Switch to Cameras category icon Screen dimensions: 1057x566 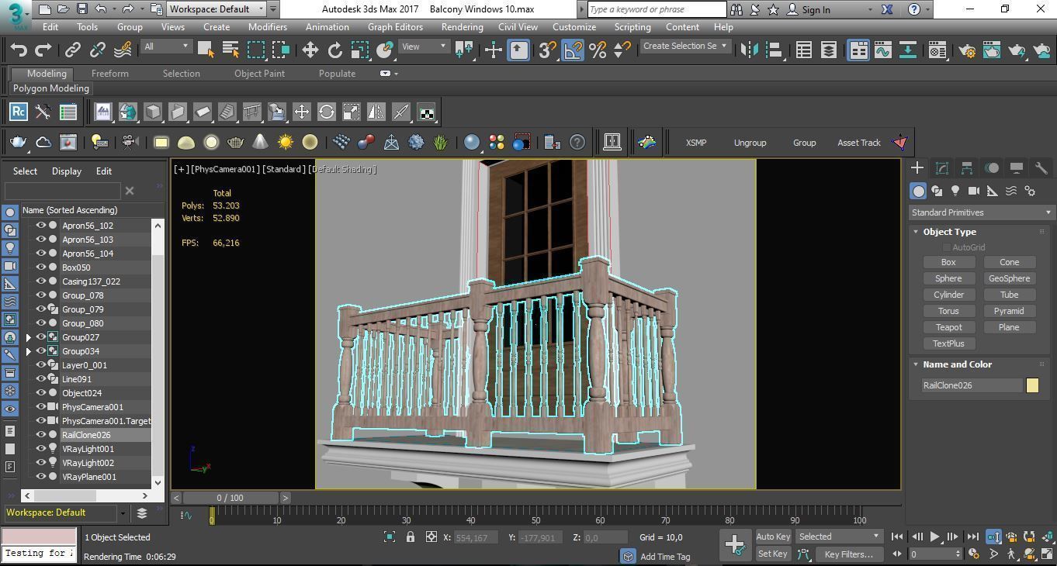point(974,191)
